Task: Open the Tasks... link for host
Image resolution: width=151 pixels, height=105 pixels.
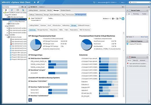Action: (51, 18)
